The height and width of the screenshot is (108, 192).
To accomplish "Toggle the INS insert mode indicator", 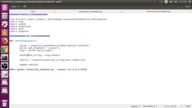I will click(x=188, y=106).
